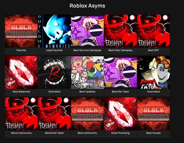This screenshot has width=184, height=143.
Task: Select the Block Bound thumbnail above Best Visuals
Action: click(x=153, y=114)
